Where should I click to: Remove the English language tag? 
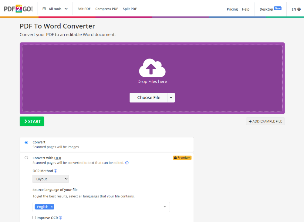(52, 207)
